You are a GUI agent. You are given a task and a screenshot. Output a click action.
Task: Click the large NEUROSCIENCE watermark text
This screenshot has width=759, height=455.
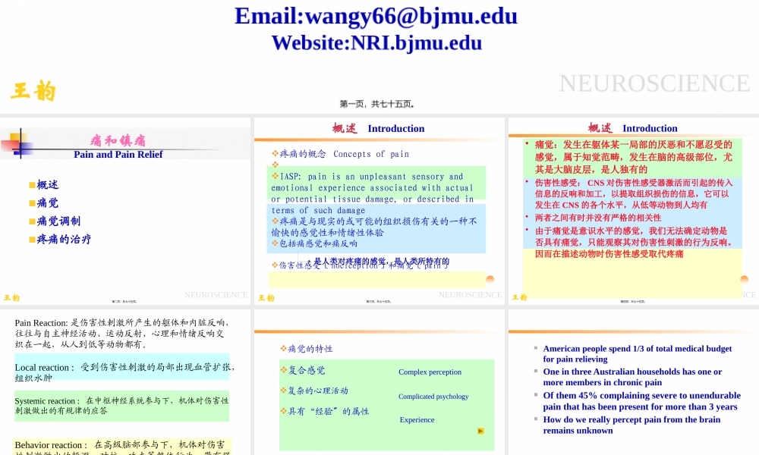[x=653, y=83]
